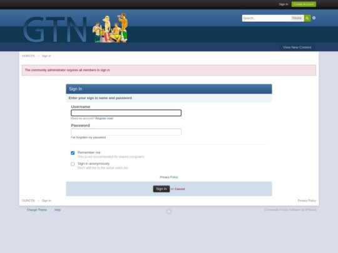
Task: Click the round icon in the footer center
Action: click(x=169, y=212)
